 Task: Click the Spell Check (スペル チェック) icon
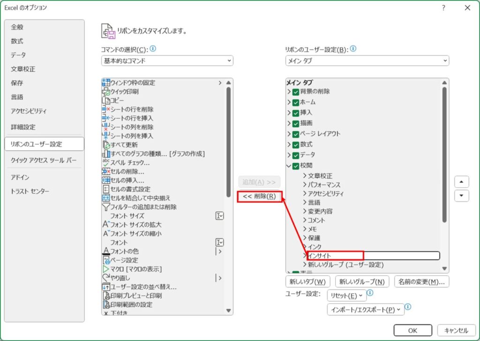(106, 162)
